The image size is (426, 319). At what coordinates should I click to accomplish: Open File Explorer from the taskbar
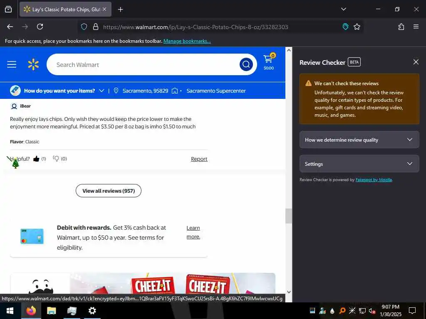51,311
